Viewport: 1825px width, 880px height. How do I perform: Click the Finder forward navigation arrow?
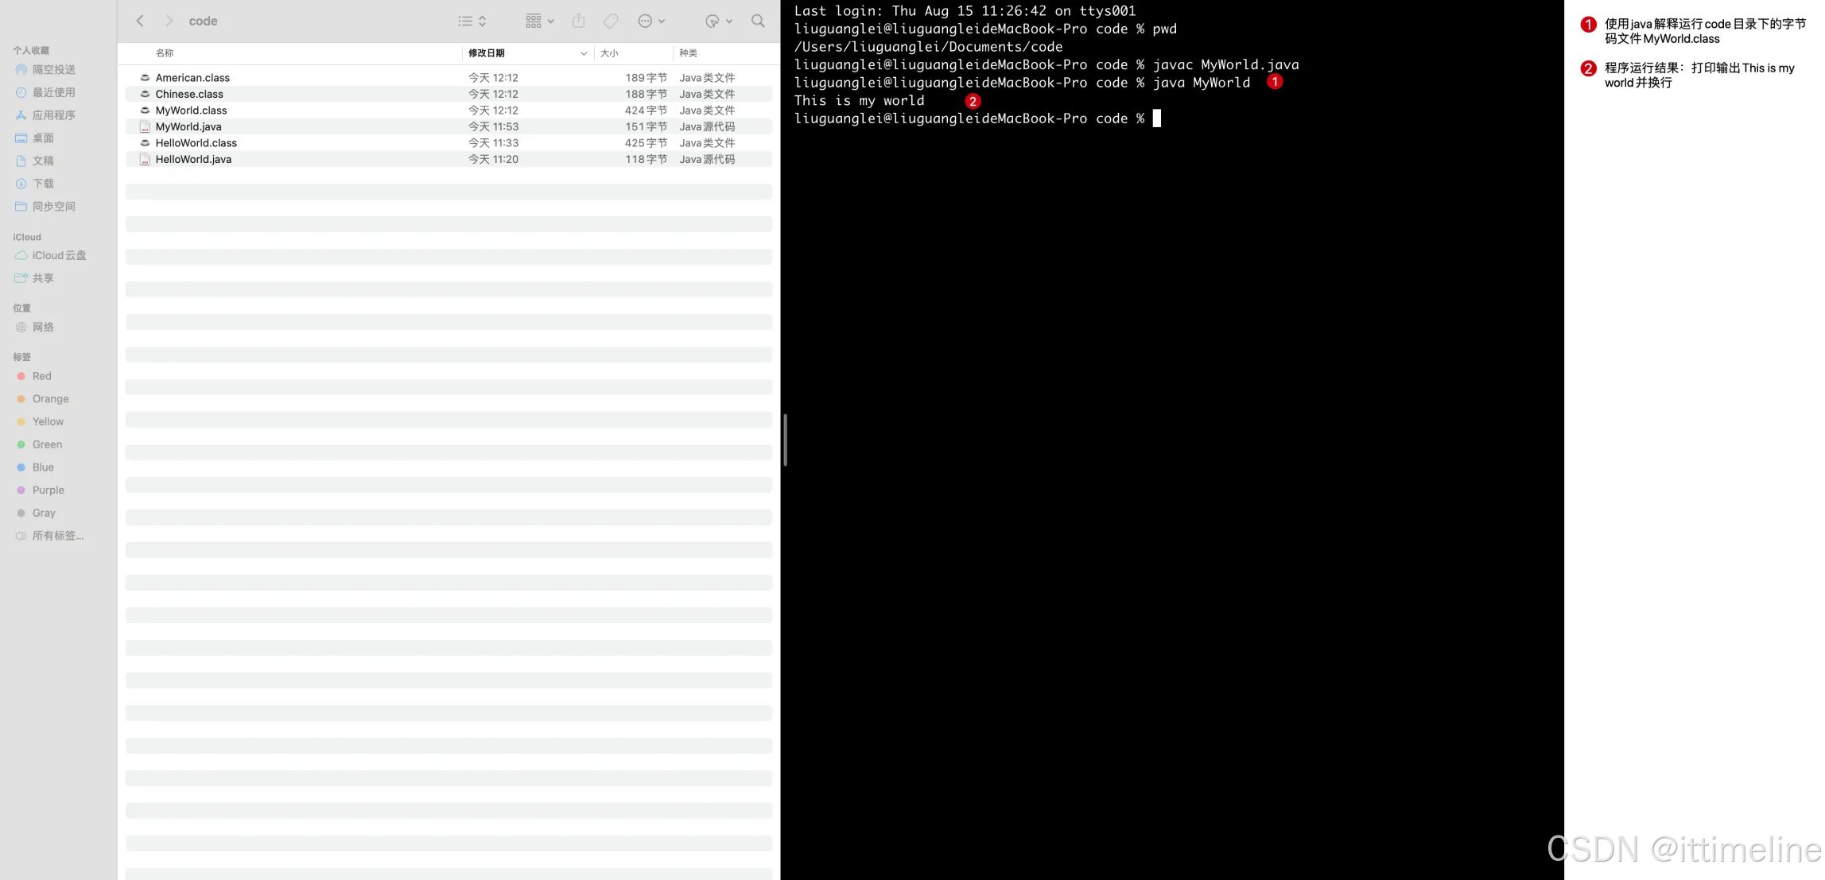pyautogui.click(x=169, y=21)
